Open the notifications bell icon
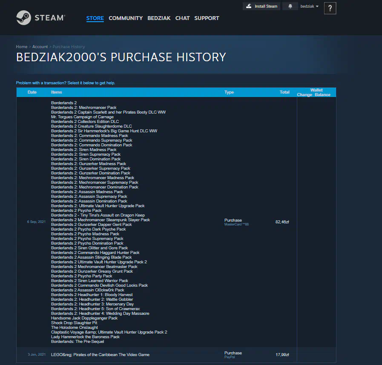Screen dimensions: 382x365 tap(290, 6)
